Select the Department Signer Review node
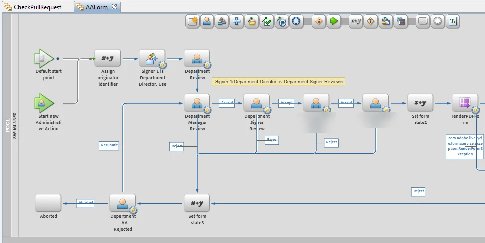The image size is (485, 243). 257,103
